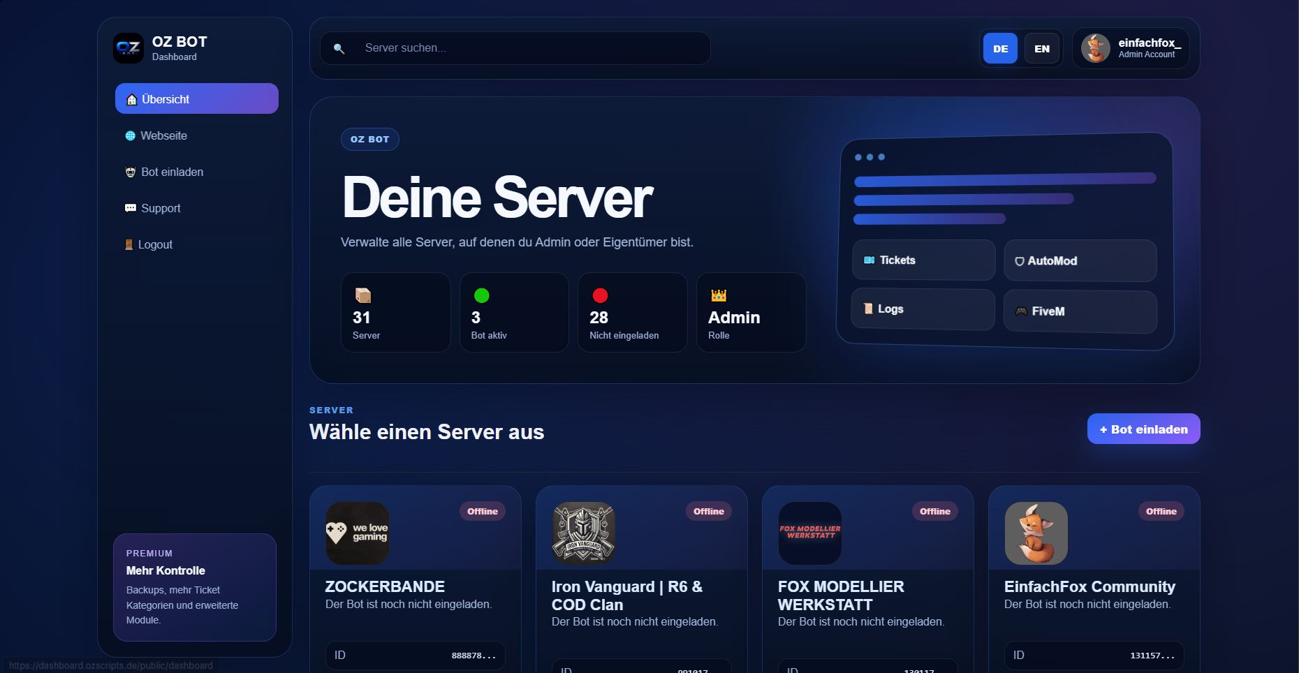Screen dimensions: 1299x673
Task: Click the speech bubble icon beside Support
Action: tap(131, 208)
